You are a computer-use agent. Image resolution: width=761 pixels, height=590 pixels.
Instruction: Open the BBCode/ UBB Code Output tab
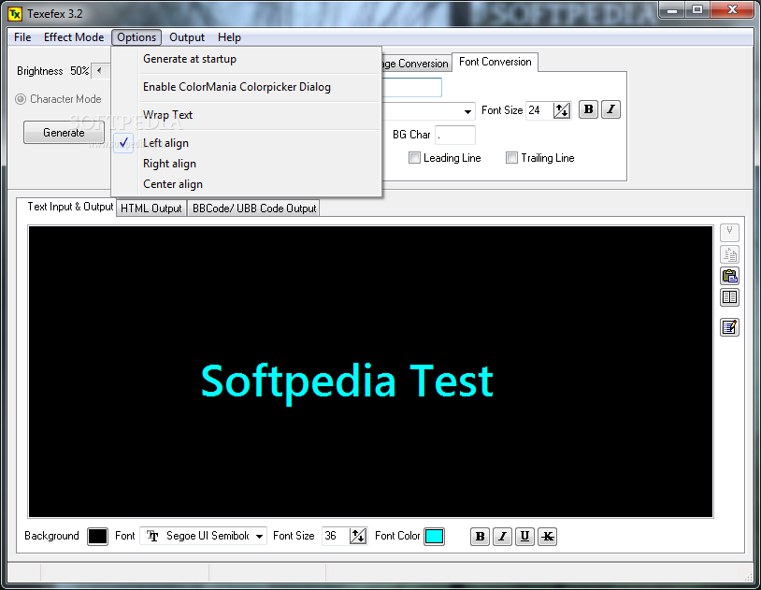254,209
